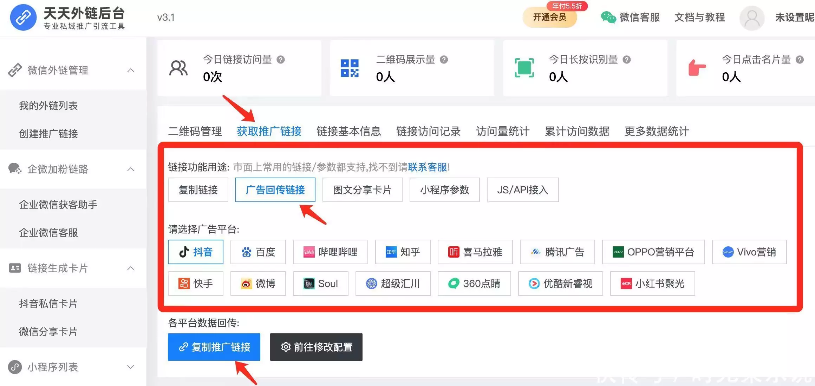Select 知乎 platform
This screenshot has height=386, width=815.
[x=403, y=252]
